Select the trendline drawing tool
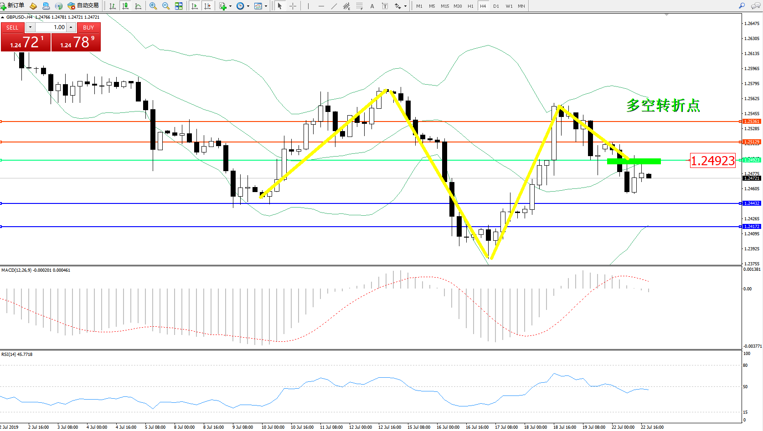Image resolution: width=763 pixels, height=431 pixels. [334, 6]
